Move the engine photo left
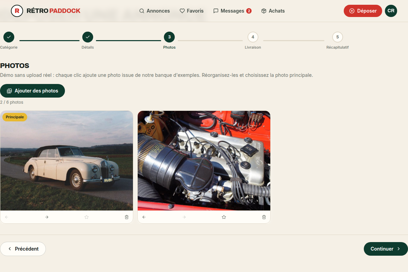Viewport: 408px width, 272px height. (144, 217)
